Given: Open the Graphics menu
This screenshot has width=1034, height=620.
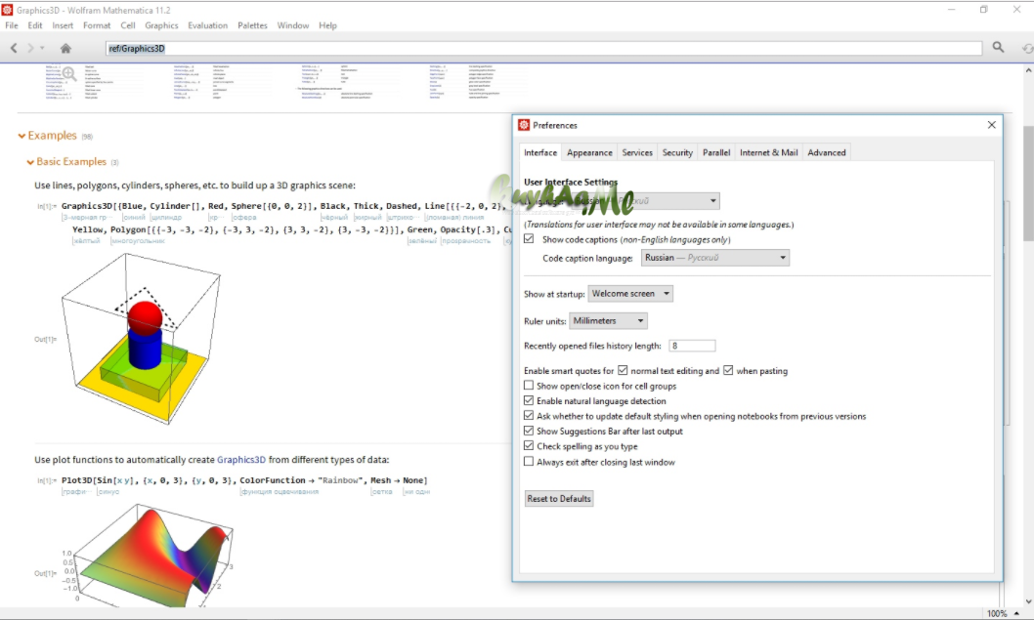Looking at the screenshot, I should click(161, 25).
